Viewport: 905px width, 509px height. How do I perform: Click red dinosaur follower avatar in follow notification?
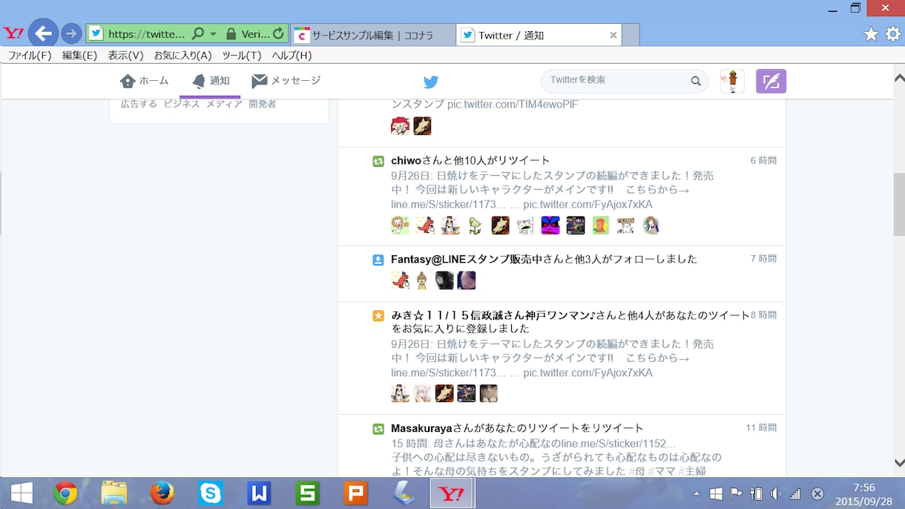[x=400, y=280]
